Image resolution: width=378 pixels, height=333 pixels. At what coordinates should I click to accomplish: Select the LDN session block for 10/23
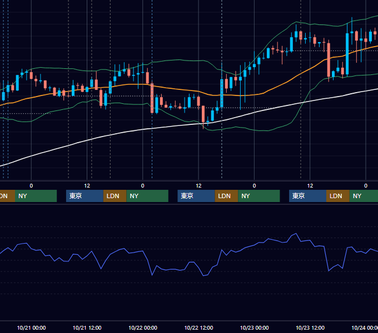(x=338, y=196)
